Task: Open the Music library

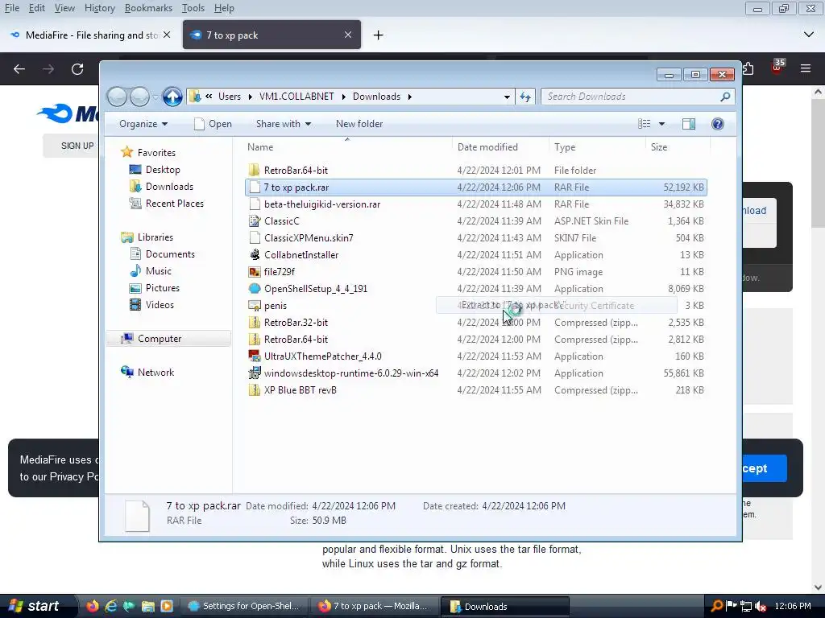Action: pos(159,271)
